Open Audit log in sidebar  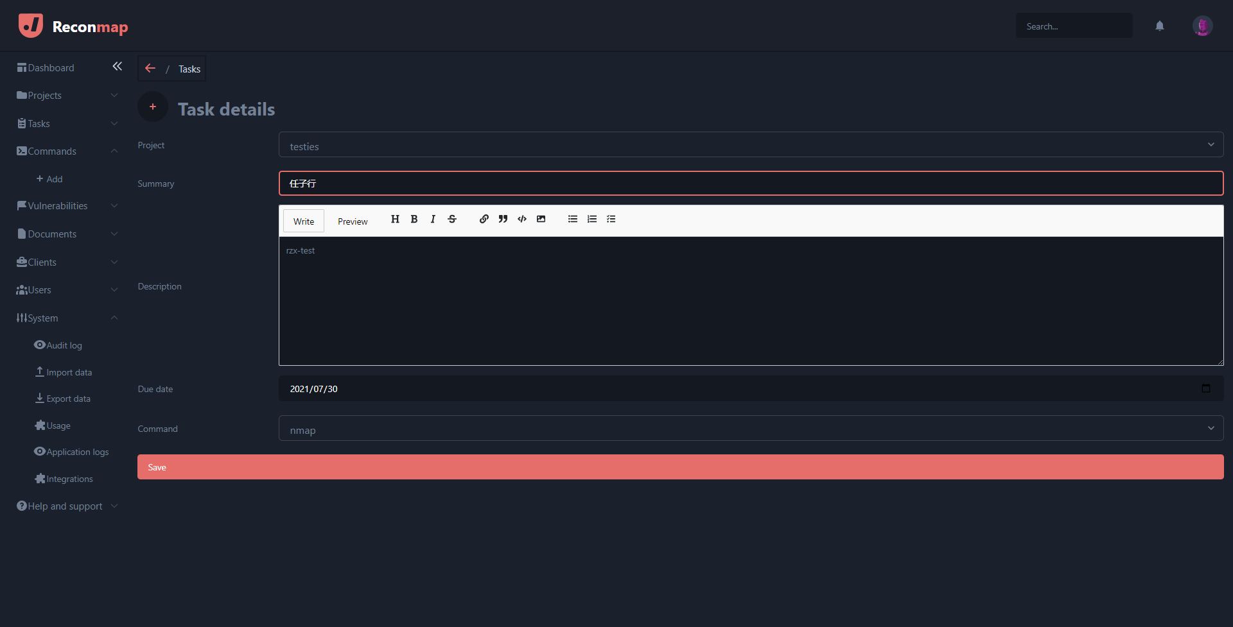point(64,345)
